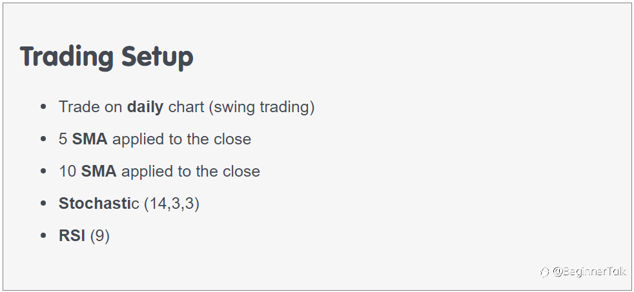Click bullet point before RSI

point(44,236)
